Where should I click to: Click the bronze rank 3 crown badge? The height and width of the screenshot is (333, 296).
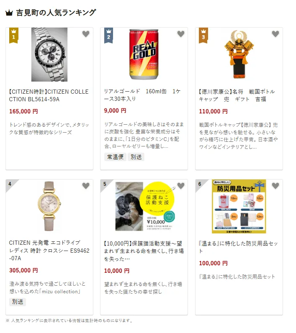203,35
